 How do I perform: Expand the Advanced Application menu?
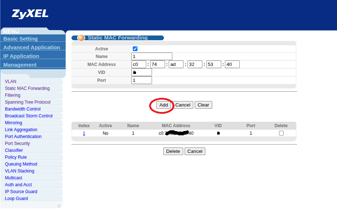click(x=32, y=47)
